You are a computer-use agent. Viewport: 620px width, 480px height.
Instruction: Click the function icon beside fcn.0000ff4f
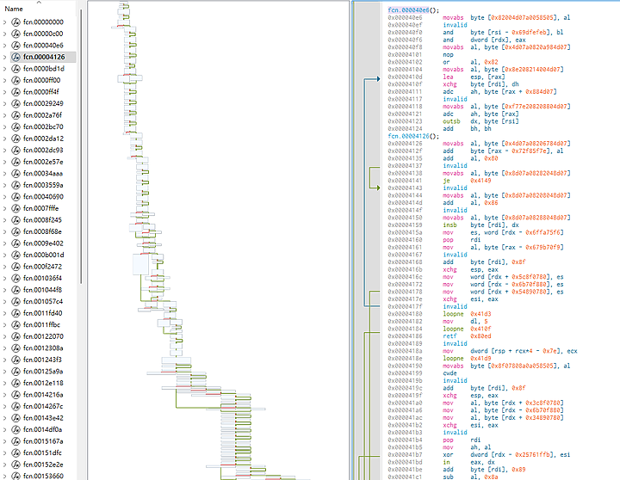coord(15,92)
